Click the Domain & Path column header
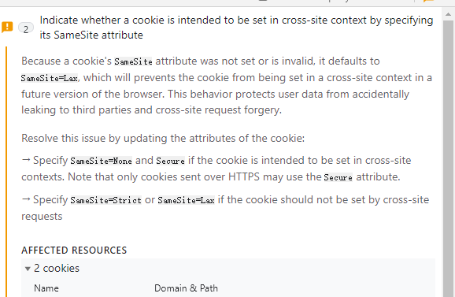The width and height of the screenshot is (455, 297). click(x=186, y=288)
